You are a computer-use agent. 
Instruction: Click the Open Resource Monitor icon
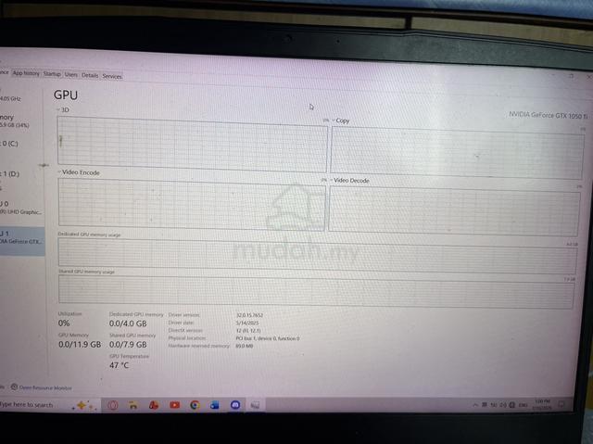coord(14,387)
